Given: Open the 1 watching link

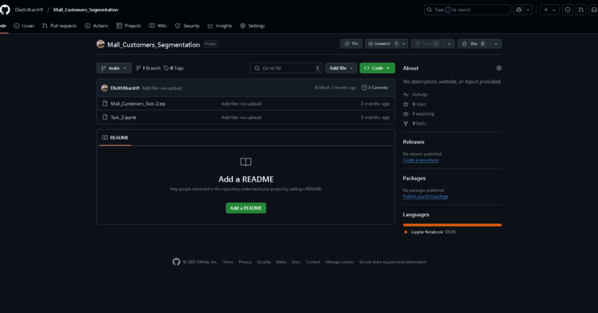Looking at the screenshot, I should (x=419, y=114).
